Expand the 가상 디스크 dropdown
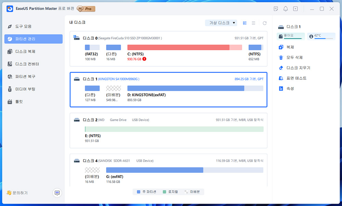342x206 pixels. (221, 23)
